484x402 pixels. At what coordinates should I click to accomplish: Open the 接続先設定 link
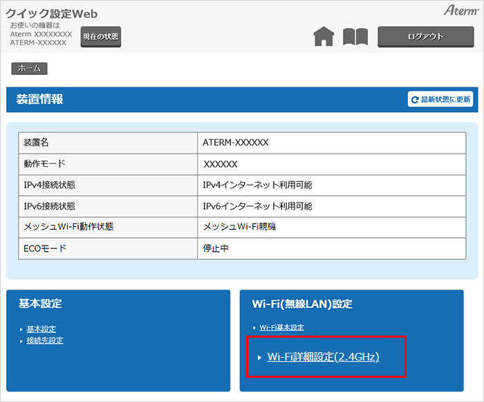click(x=44, y=340)
